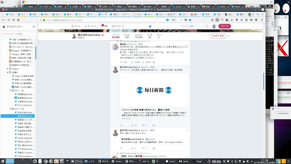Select フォロワー 37,234 tab
This screenshot has height=164, width=291.
(139, 36)
